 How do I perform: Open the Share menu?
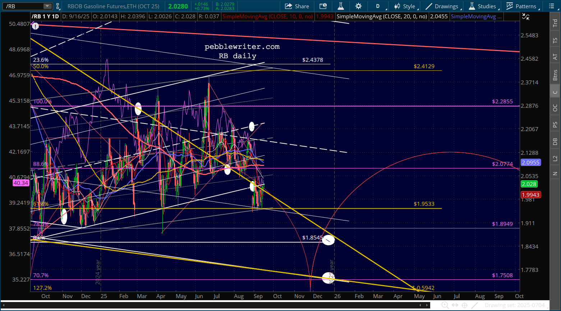(x=297, y=6)
